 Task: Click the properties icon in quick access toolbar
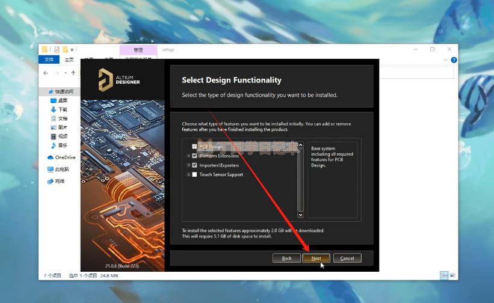point(57,49)
